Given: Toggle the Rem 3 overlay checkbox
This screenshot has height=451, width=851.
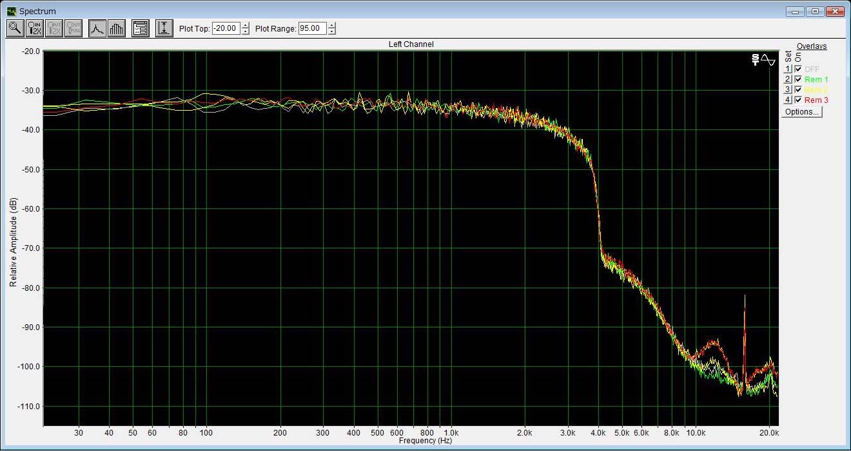Looking at the screenshot, I should [x=798, y=100].
